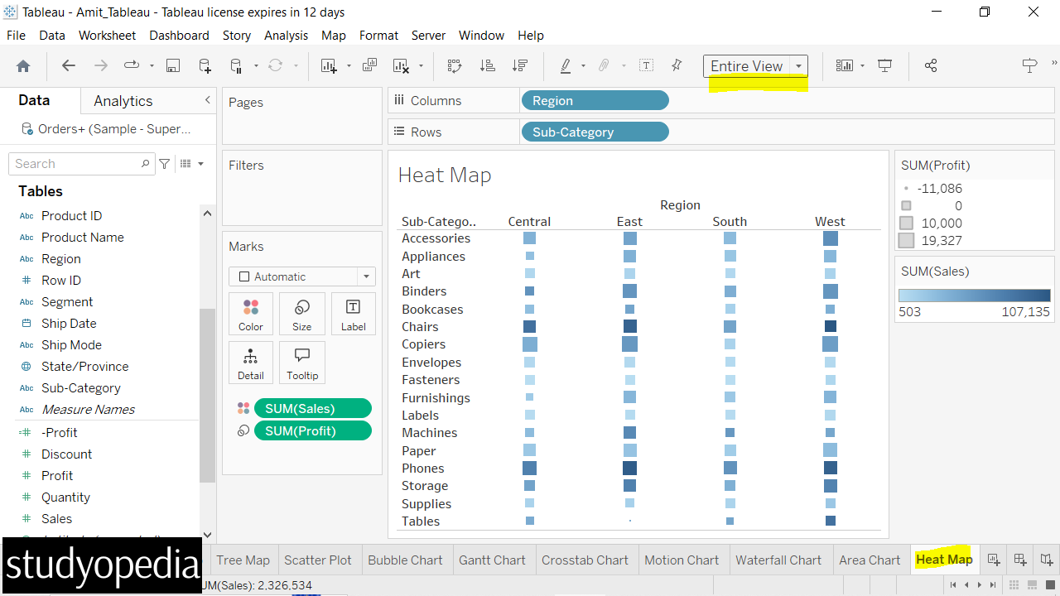Select the Bubble Chart sheet tab
The image size is (1060, 596).
(406, 560)
